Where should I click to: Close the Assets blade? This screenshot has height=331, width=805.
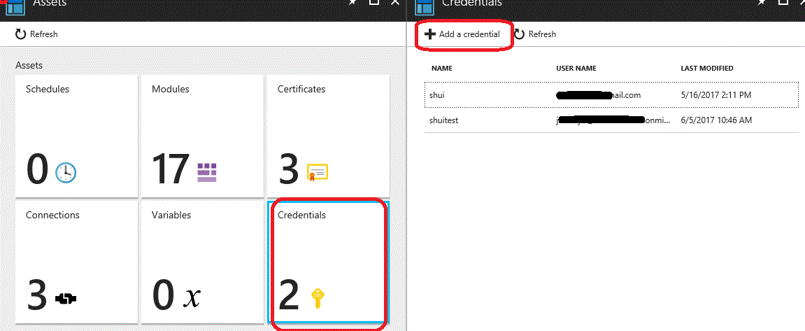pos(394,3)
